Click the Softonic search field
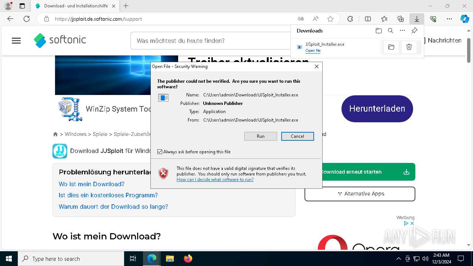 [211, 41]
